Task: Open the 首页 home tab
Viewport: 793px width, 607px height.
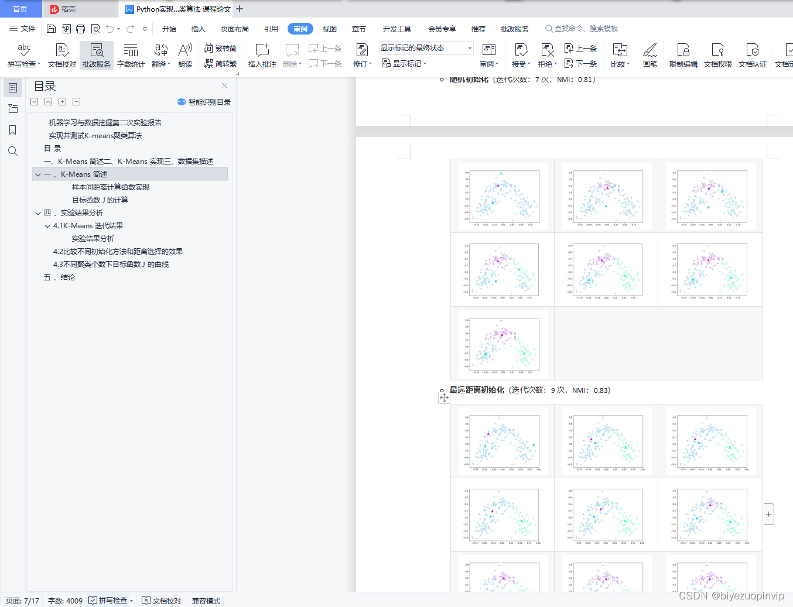Action: coord(20,9)
